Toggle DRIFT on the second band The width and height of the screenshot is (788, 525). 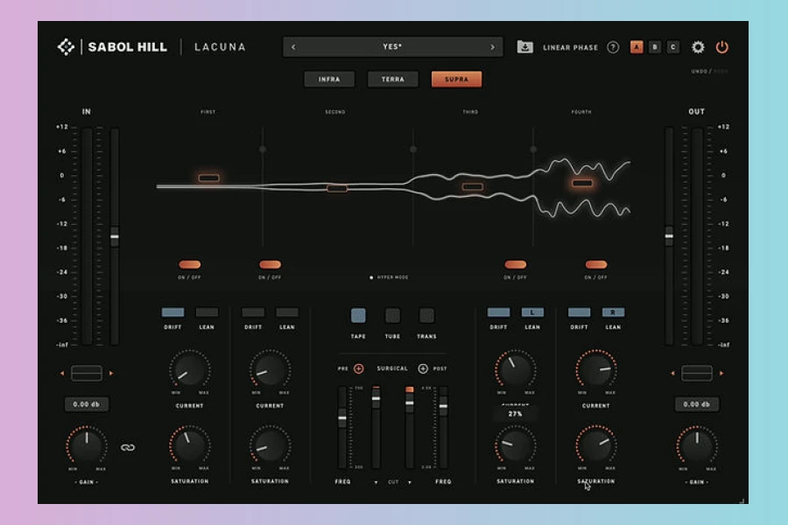point(253,312)
